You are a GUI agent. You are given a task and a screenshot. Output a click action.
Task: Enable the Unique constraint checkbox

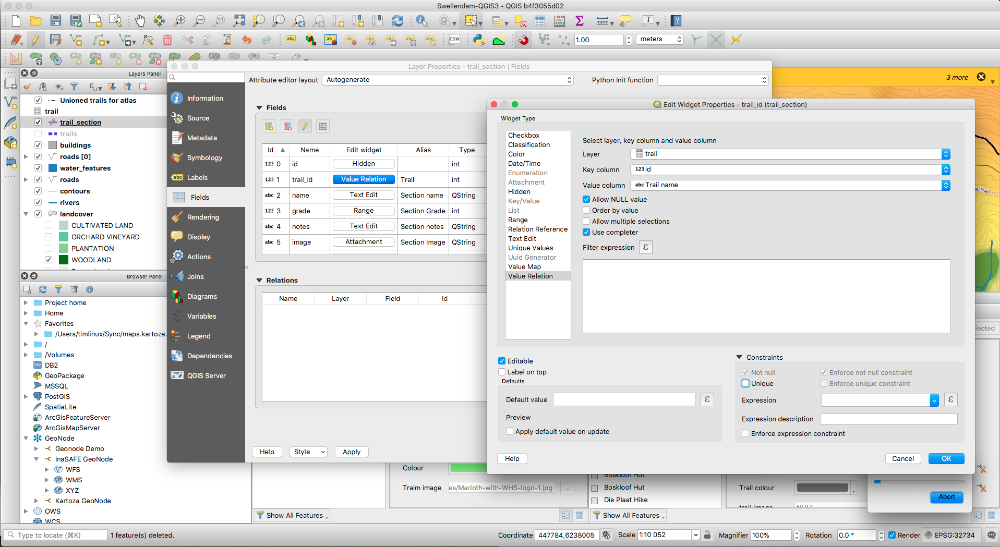point(745,383)
